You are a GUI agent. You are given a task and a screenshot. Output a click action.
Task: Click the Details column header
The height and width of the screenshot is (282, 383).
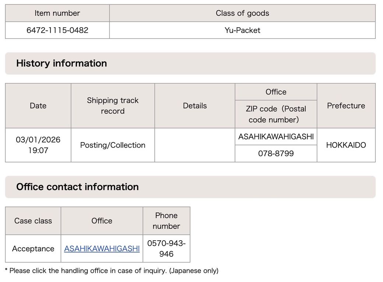pyautogui.click(x=195, y=106)
